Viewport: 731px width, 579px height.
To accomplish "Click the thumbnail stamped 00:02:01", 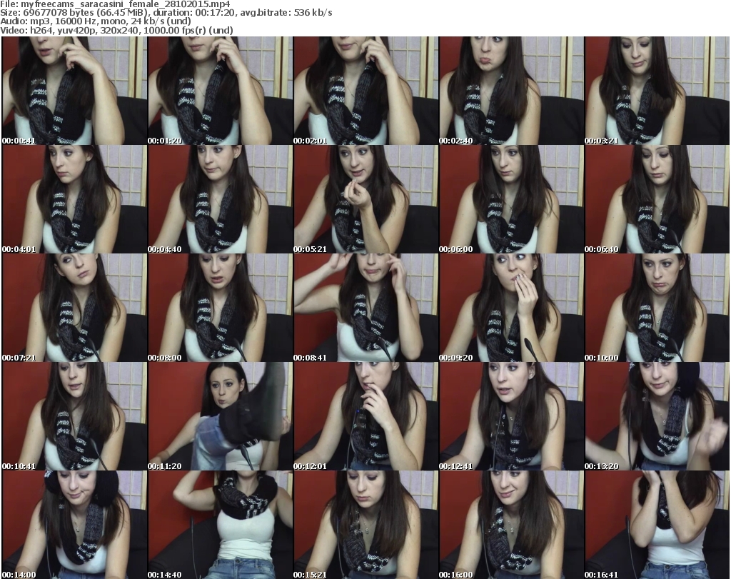I will [365, 91].
